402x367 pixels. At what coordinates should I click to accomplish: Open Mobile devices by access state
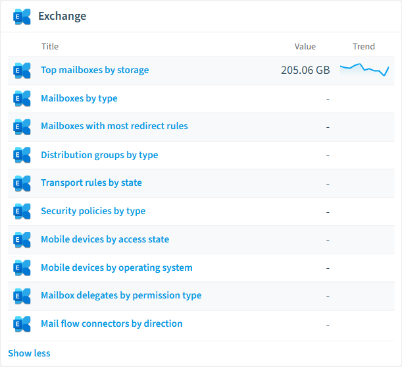coord(105,239)
